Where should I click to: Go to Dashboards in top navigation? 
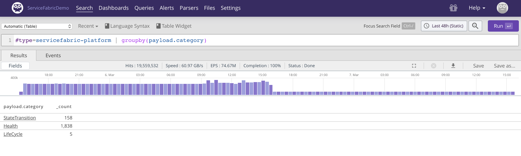[x=113, y=8]
